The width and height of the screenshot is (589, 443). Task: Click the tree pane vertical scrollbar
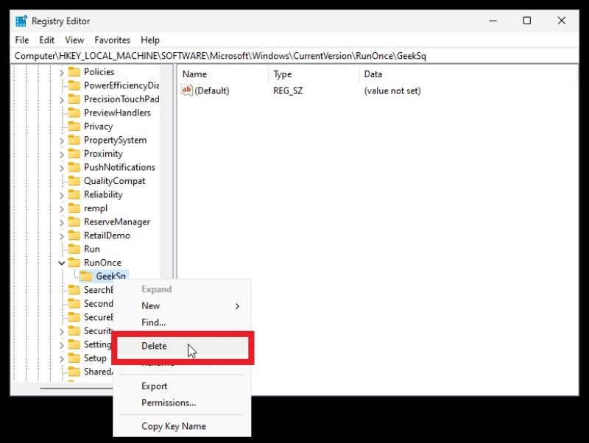coord(166,171)
